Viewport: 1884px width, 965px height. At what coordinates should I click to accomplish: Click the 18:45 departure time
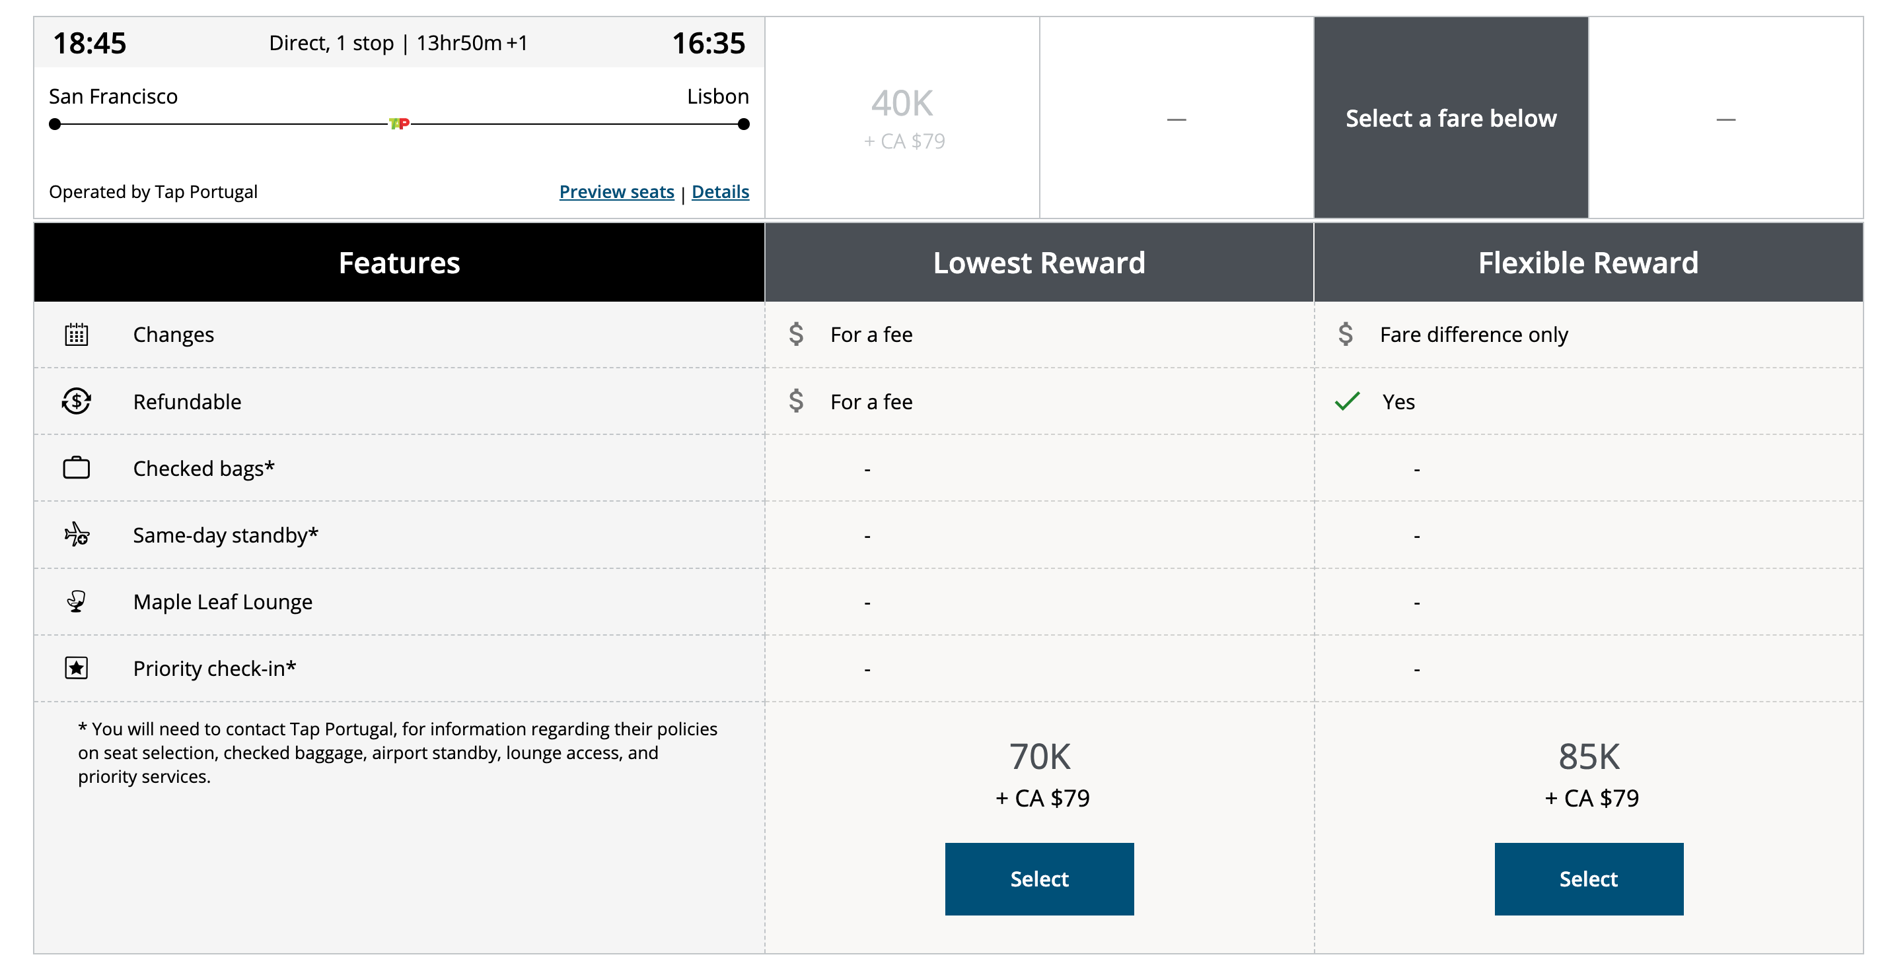(x=89, y=43)
